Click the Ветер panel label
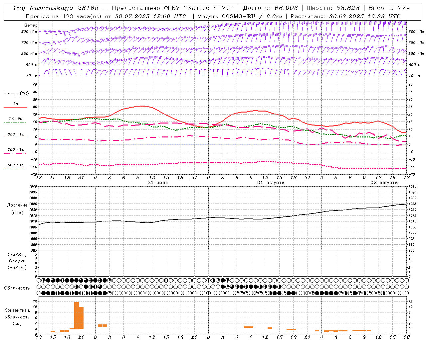 [31, 25]
